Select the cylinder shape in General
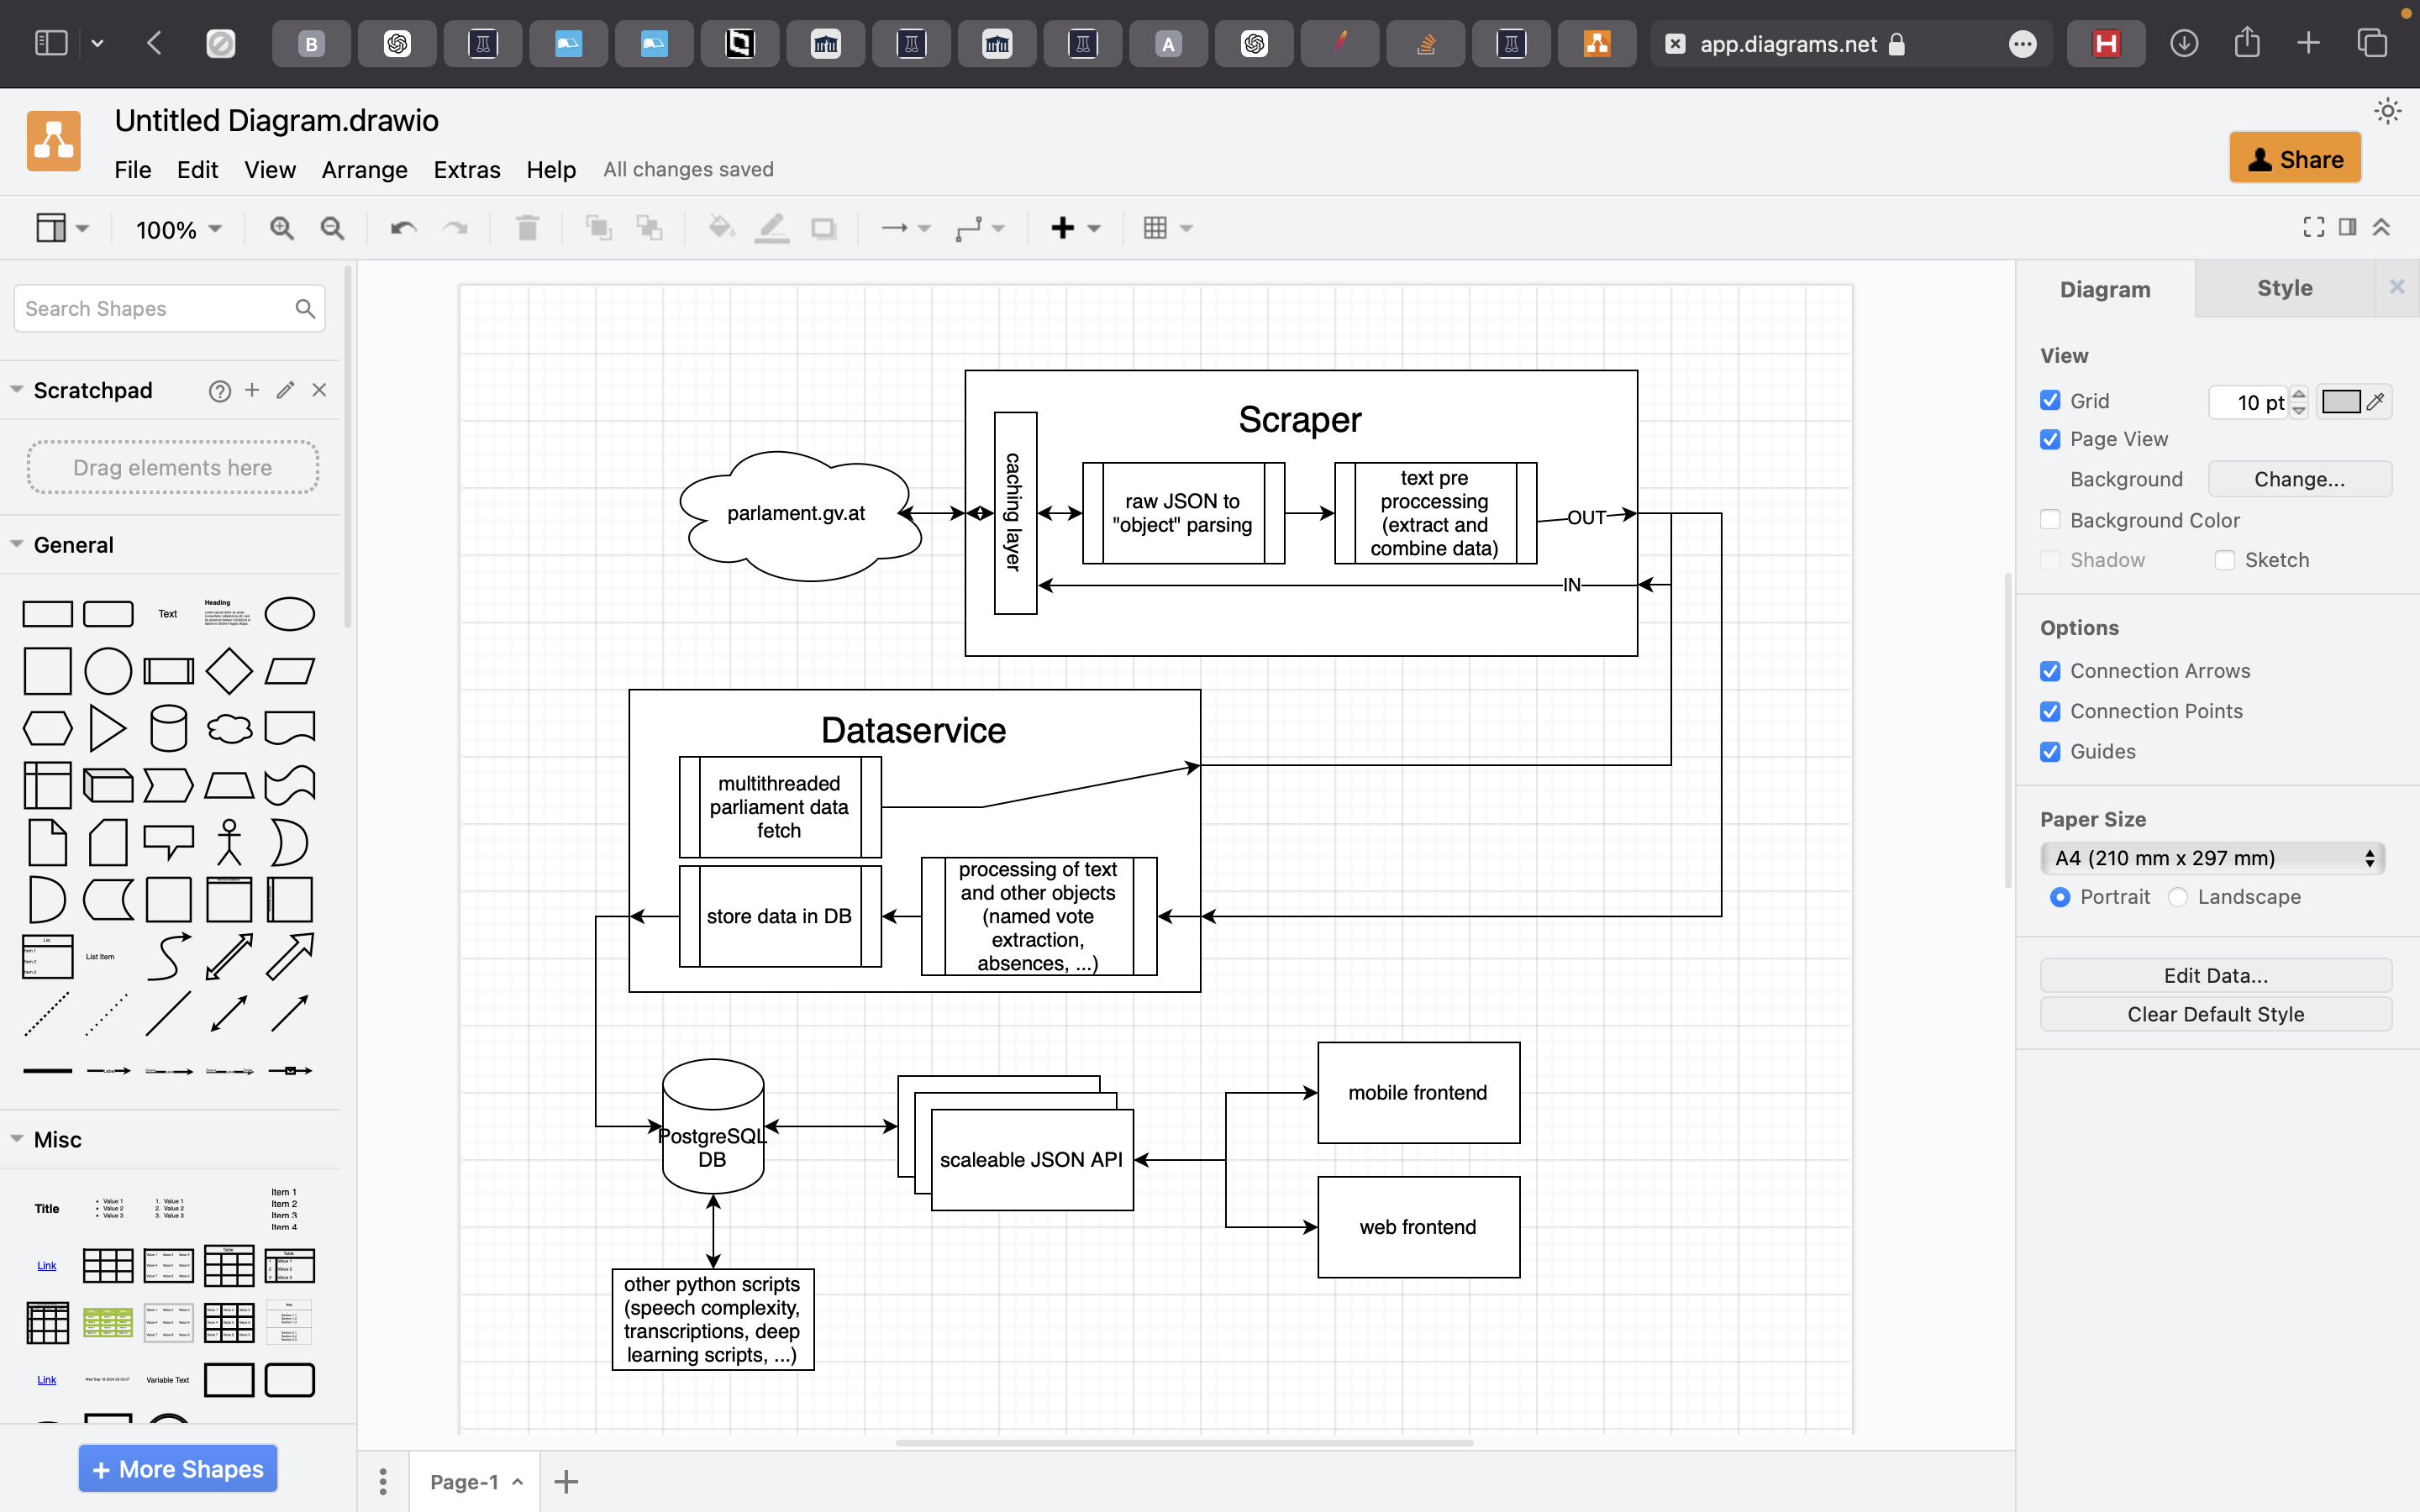Screen dimensions: 2420x1512 [168, 728]
